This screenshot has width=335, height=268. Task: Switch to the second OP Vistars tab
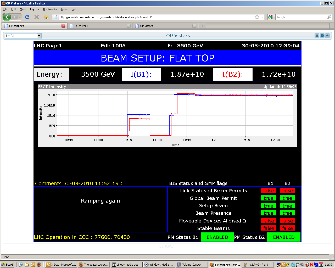(x=99, y=26)
